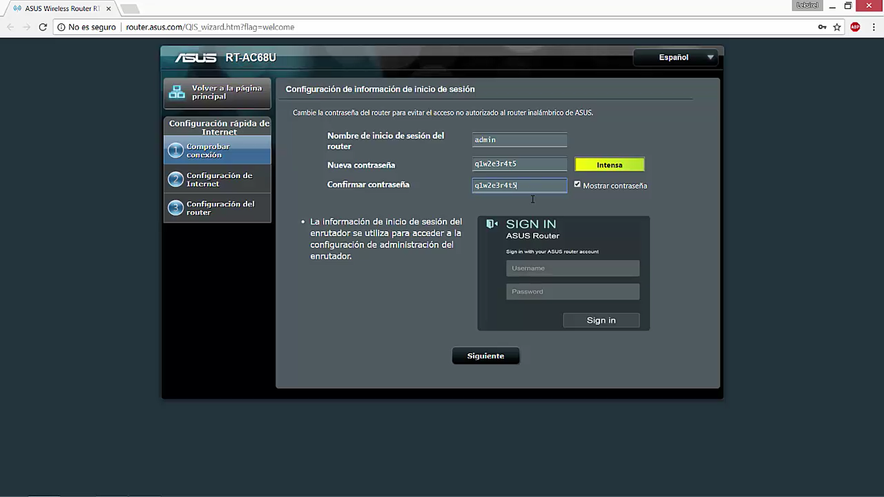Click the router login name field 'admin'
The image size is (884, 497).
point(520,140)
